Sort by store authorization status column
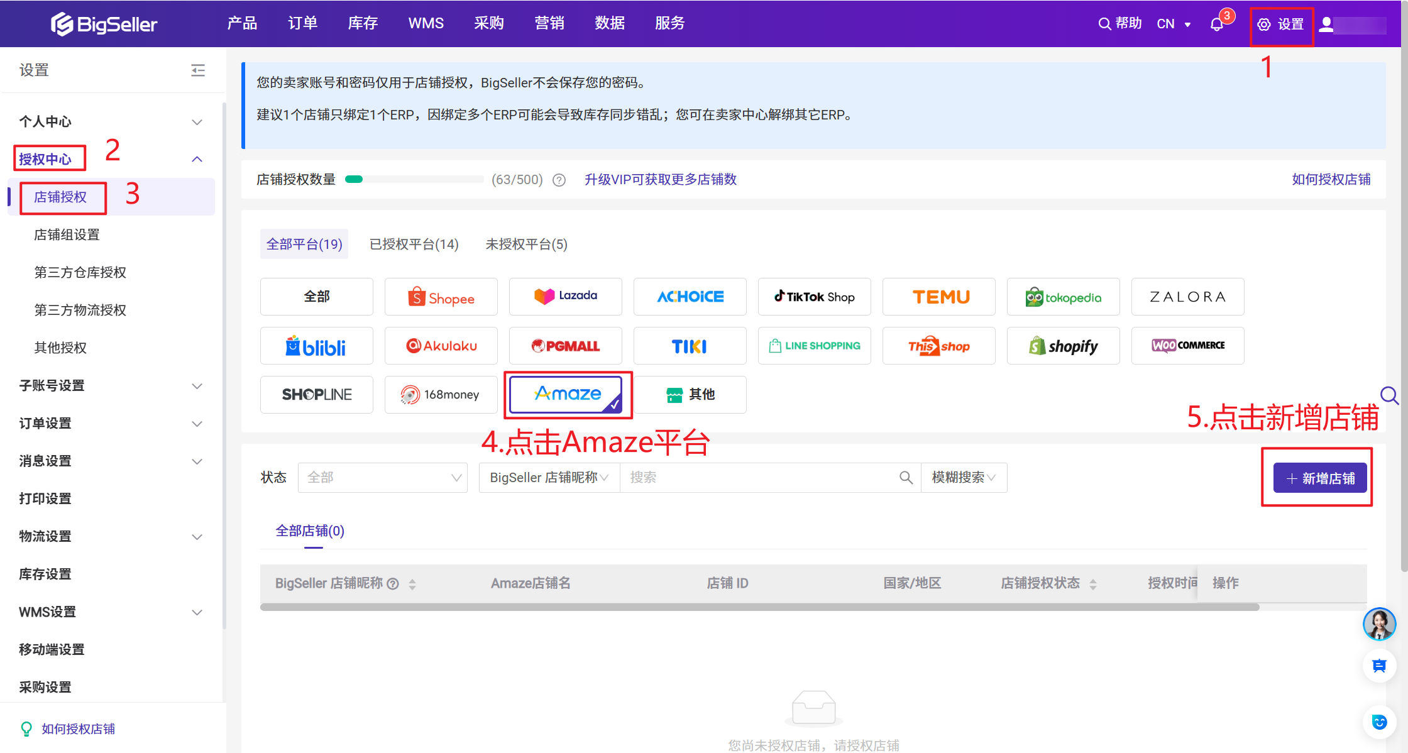The height and width of the screenshot is (753, 1408). click(1093, 584)
